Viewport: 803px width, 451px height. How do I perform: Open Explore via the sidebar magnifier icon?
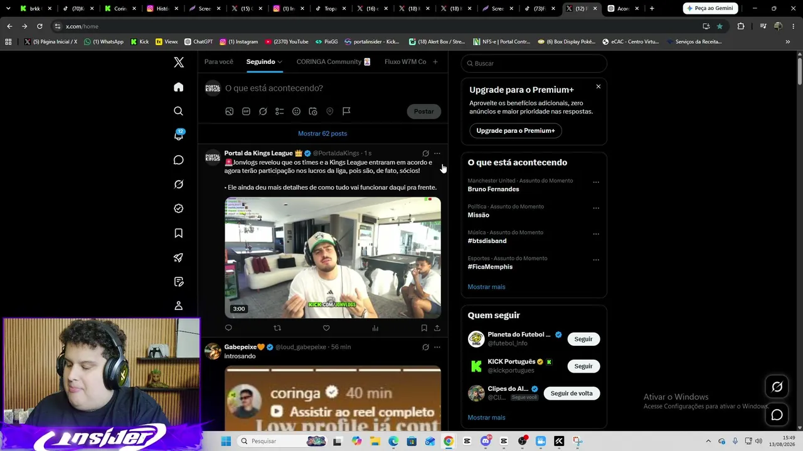point(179,111)
